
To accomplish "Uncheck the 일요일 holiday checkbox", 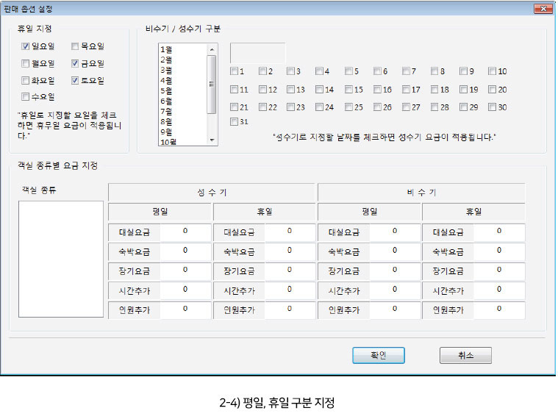I will (25, 46).
